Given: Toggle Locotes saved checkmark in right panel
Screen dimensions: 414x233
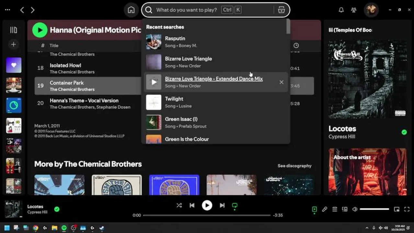Looking at the screenshot, I should coord(404,132).
